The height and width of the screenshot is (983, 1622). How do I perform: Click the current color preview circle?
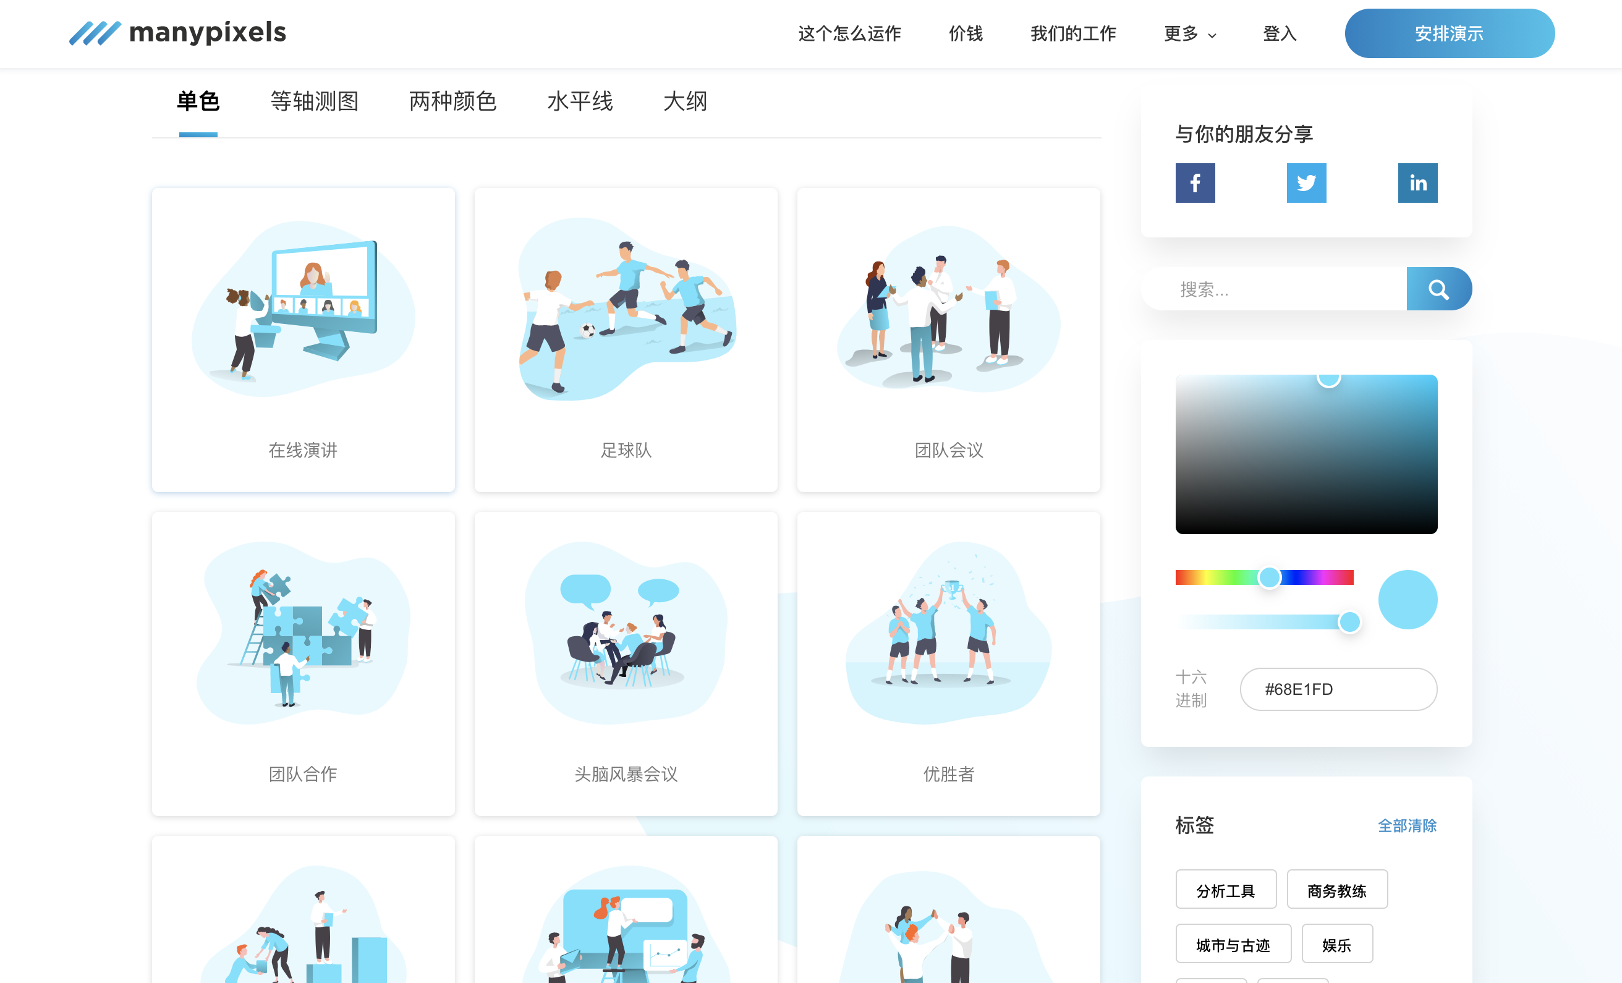tap(1408, 599)
